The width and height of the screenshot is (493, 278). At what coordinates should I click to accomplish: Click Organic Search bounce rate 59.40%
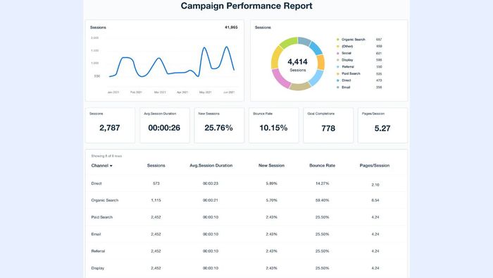point(323,200)
